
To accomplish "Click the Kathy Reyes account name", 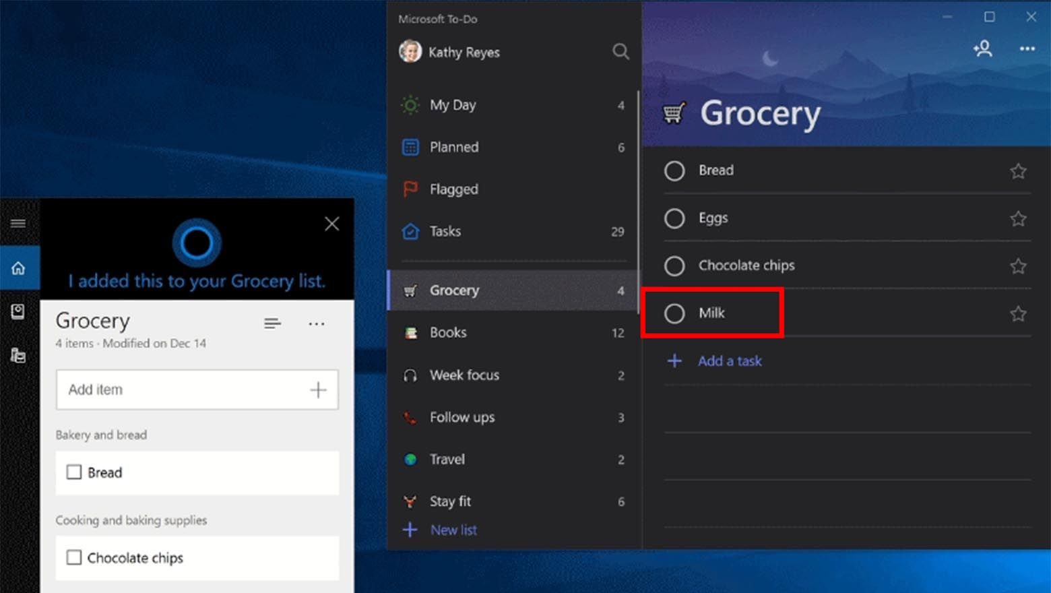I will coord(464,53).
